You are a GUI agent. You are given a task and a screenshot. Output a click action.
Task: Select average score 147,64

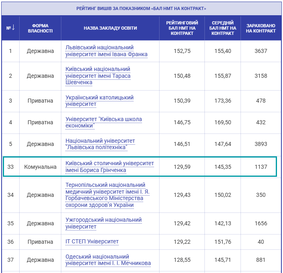pyautogui.click(x=222, y=144)
